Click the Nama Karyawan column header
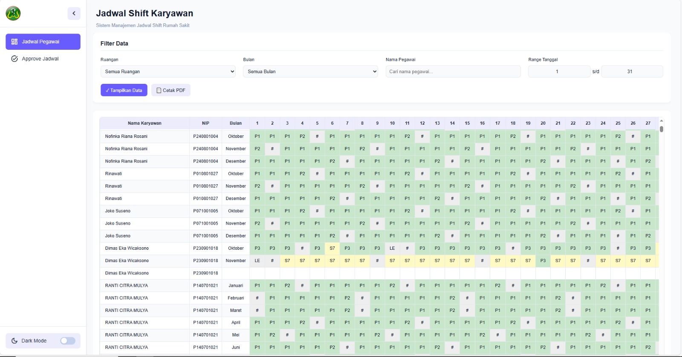 tap(144, 123)
